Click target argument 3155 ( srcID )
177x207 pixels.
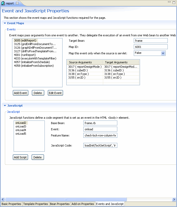[x=121, y=78]
